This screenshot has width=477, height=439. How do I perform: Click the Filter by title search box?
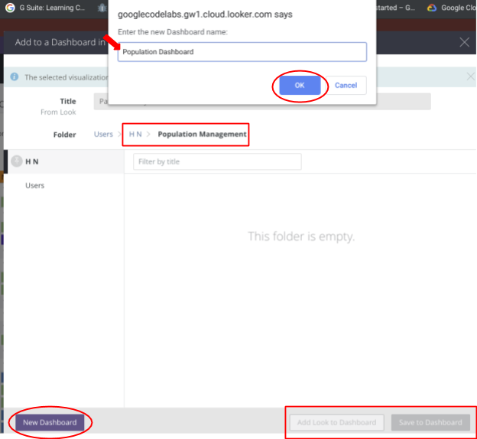[217, 161]
